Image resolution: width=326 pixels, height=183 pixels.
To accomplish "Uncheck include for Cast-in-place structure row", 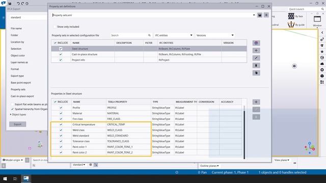I will coord(61,54).
